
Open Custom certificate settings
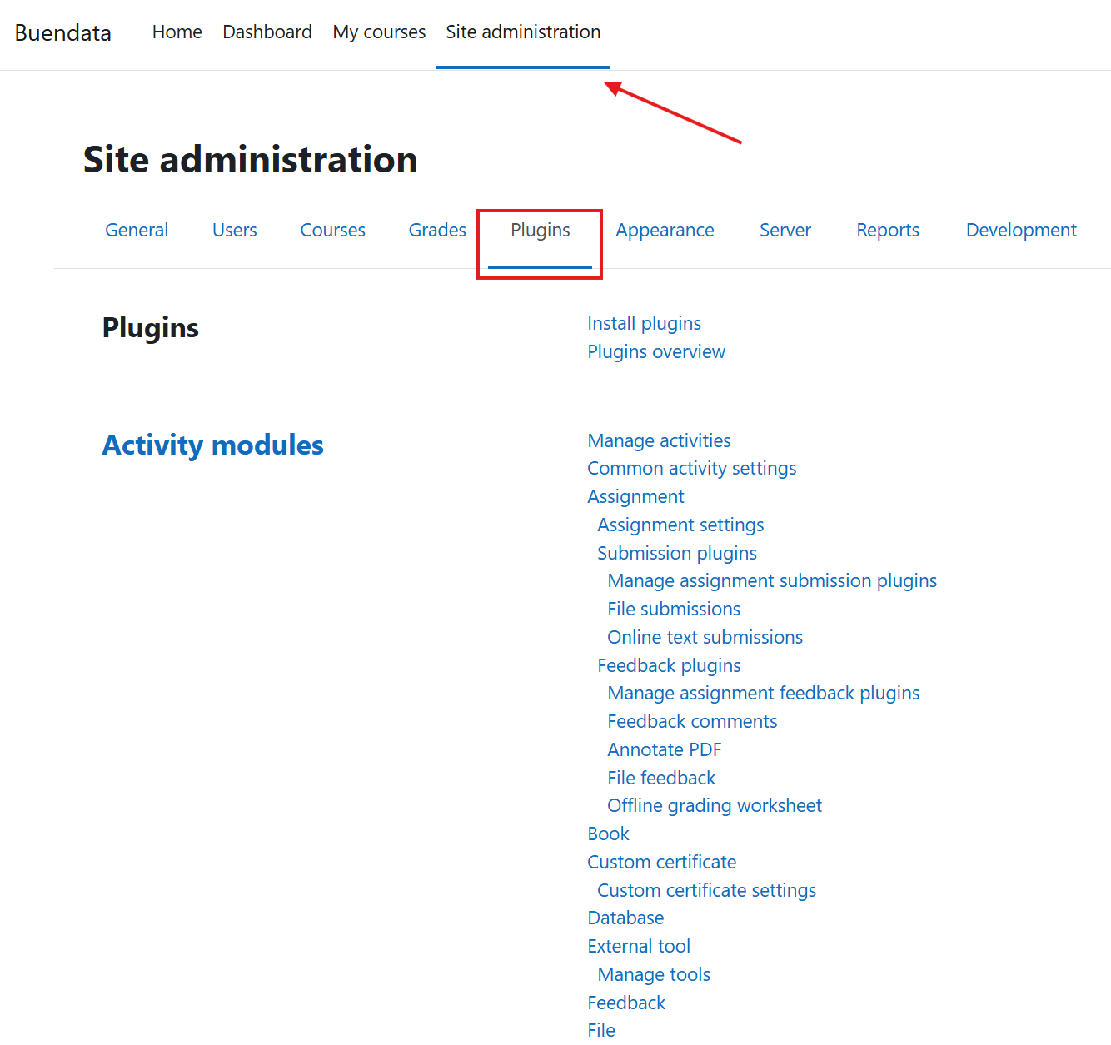coord(706,890)
